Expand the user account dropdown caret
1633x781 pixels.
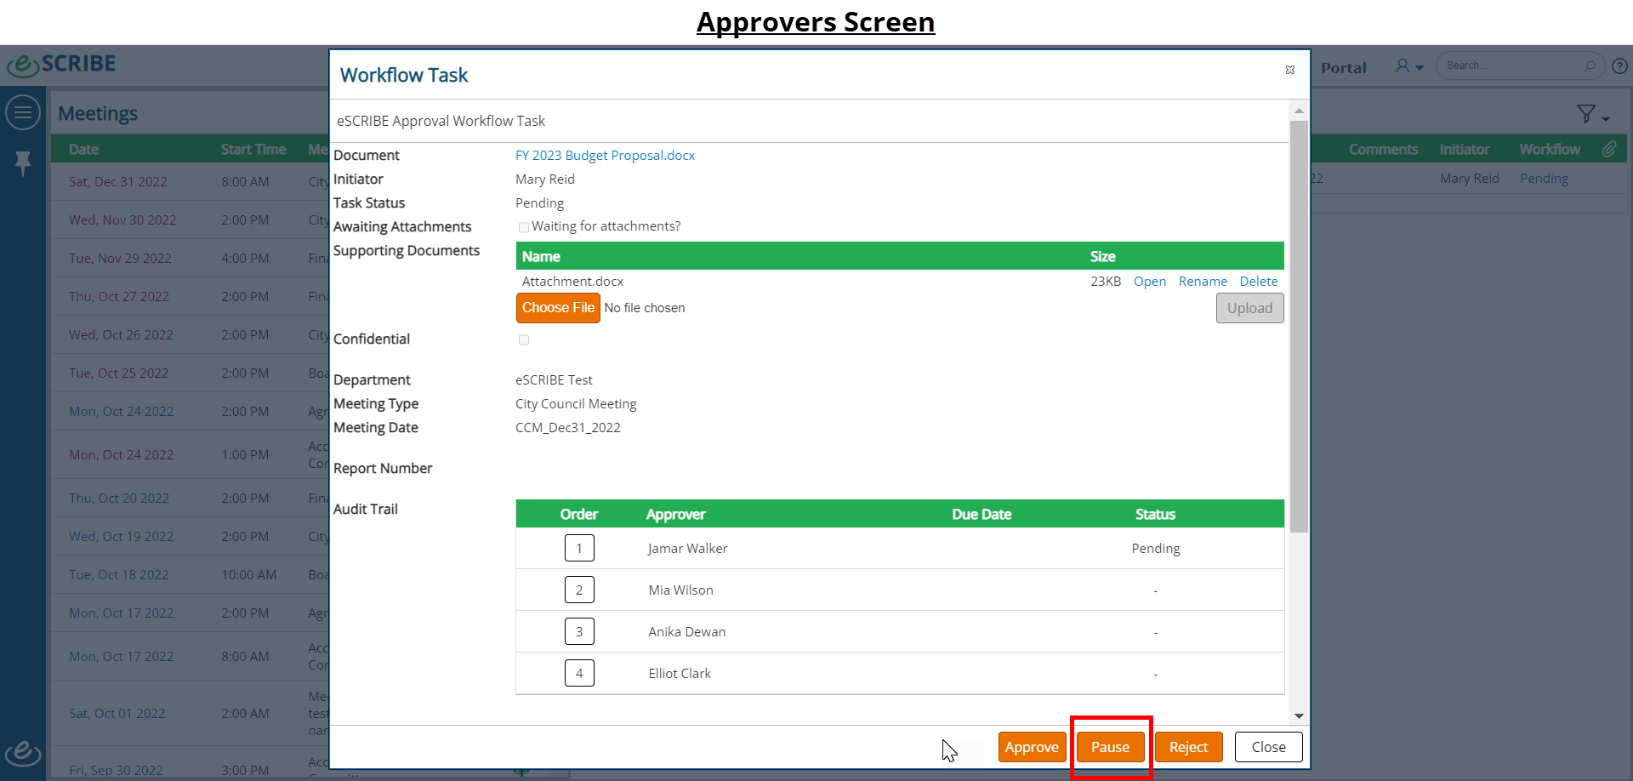(x=1420, y=68)
